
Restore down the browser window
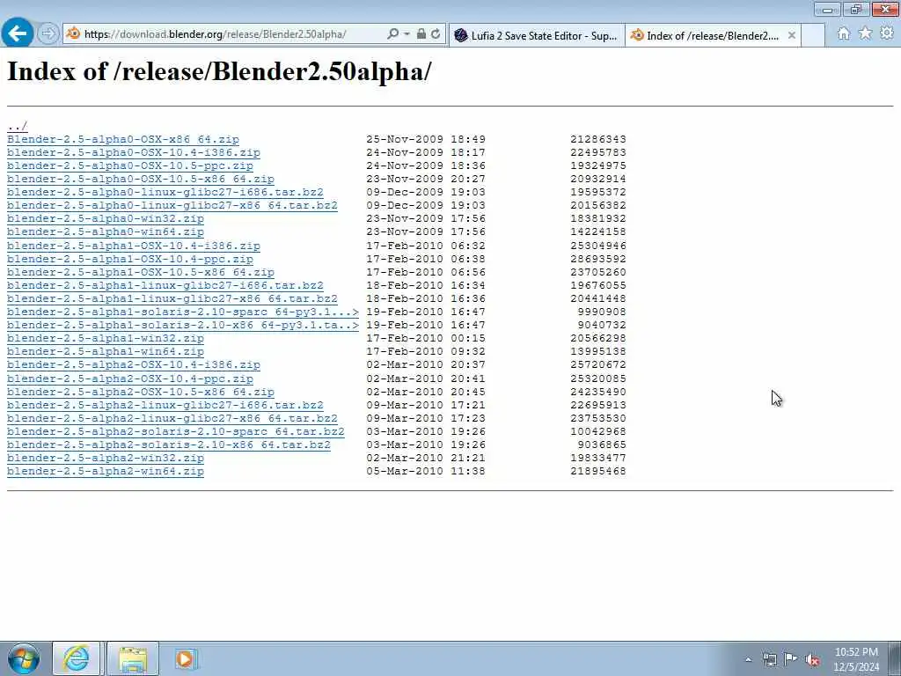[x=855, y=9]
